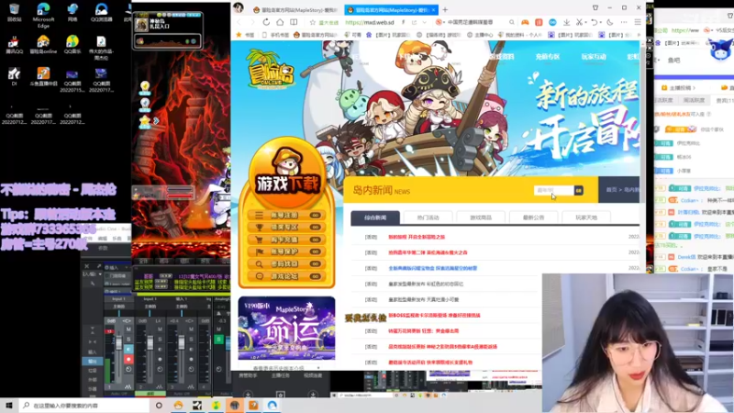Open the QQ浏览器 desktop icon
734x413 pixels.
(101, 13)
